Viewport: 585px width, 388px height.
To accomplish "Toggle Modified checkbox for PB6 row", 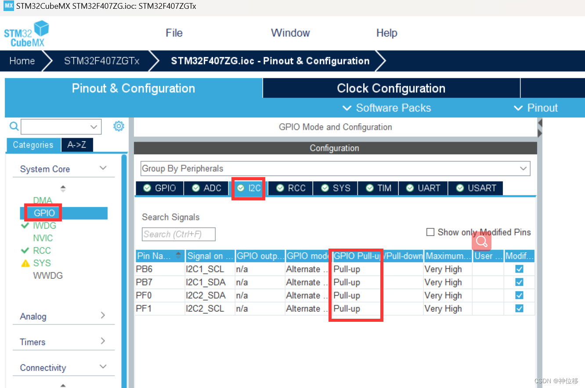I will coord(519,269).
